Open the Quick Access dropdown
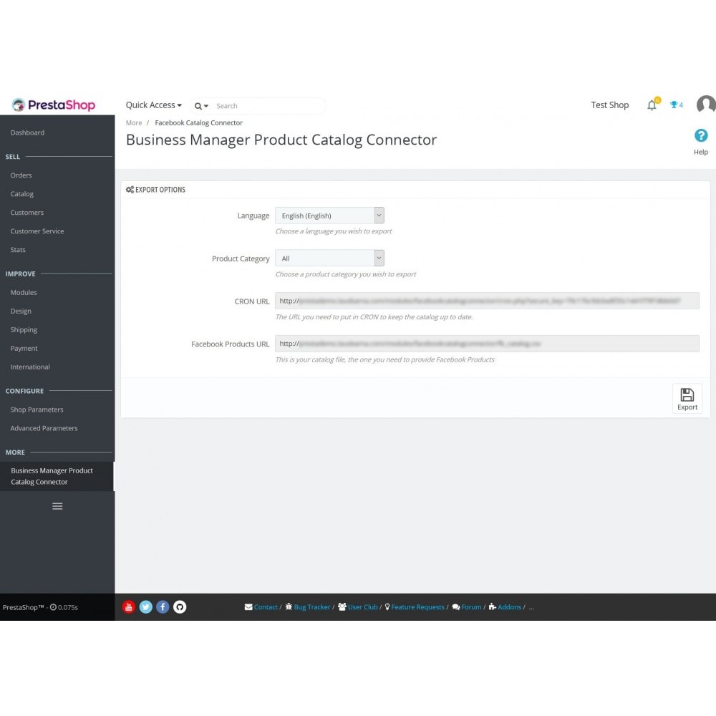Viewport: 716px width, 716px height. [x=153, y=105]
